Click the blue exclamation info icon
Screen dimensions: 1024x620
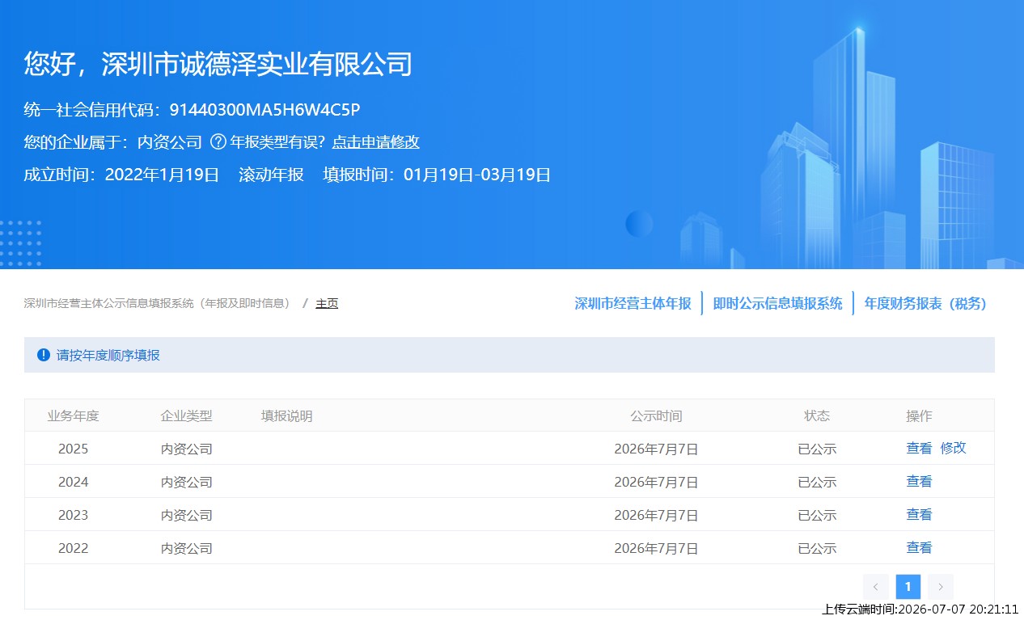tap(44, 355)
